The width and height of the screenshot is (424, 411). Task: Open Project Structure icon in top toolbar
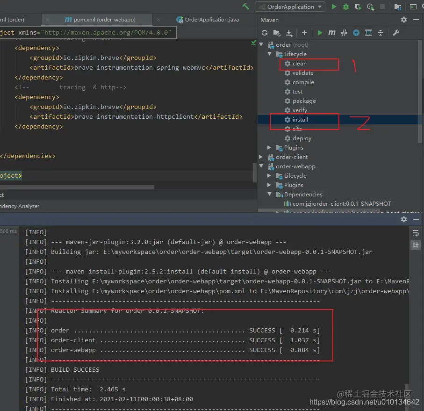coord(397,7)
